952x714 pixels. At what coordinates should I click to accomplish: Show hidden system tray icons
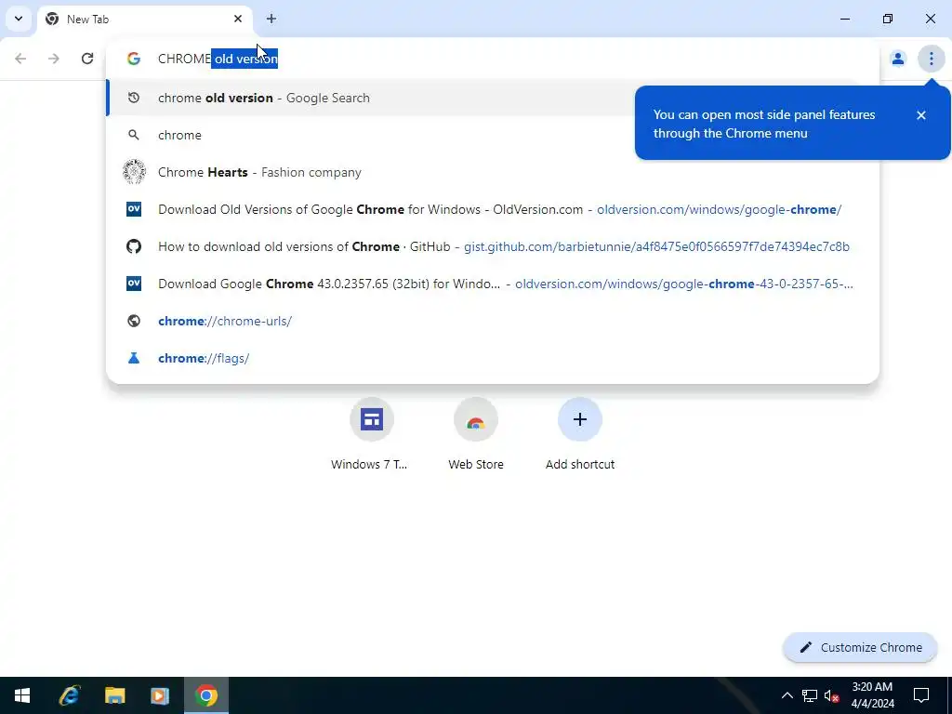[x=787, y=695]
